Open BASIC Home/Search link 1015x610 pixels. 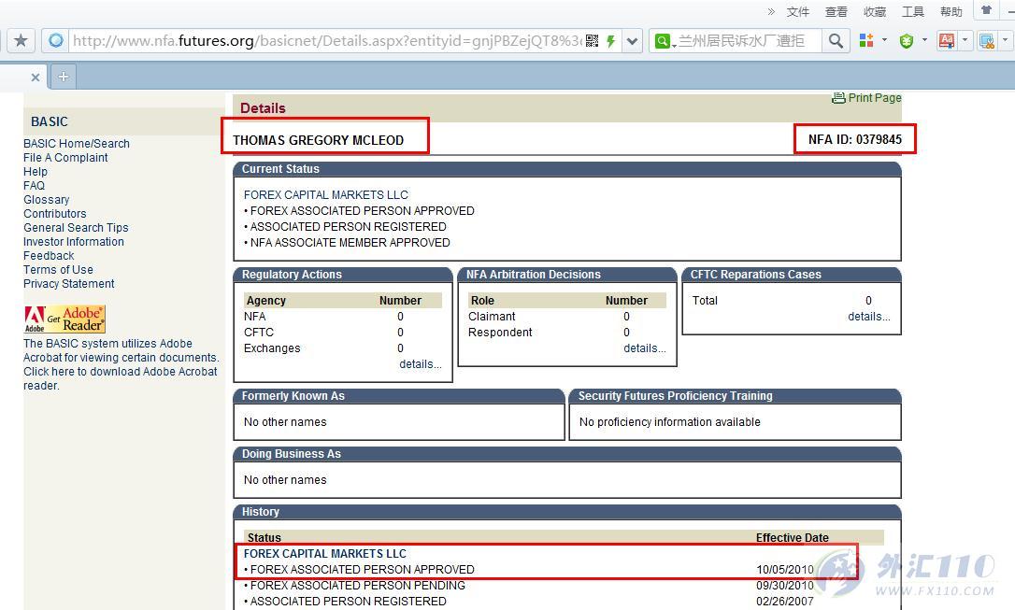tap(77, 144)
